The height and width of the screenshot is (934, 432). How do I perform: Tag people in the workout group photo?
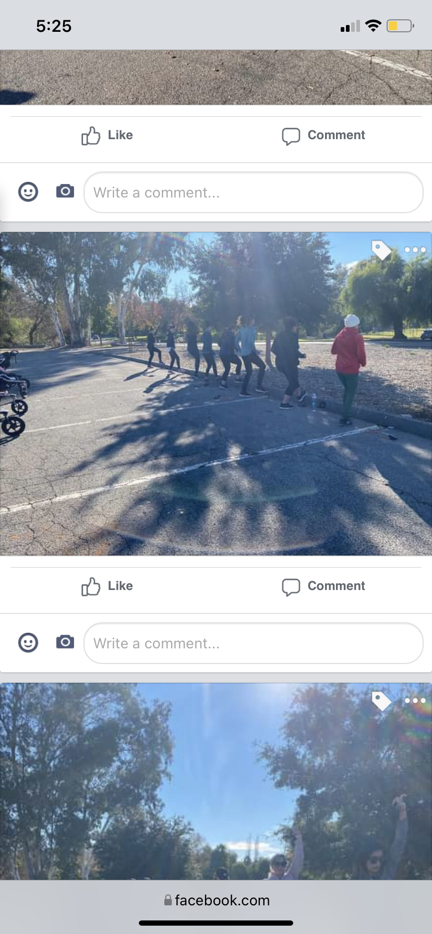point(381,250)
